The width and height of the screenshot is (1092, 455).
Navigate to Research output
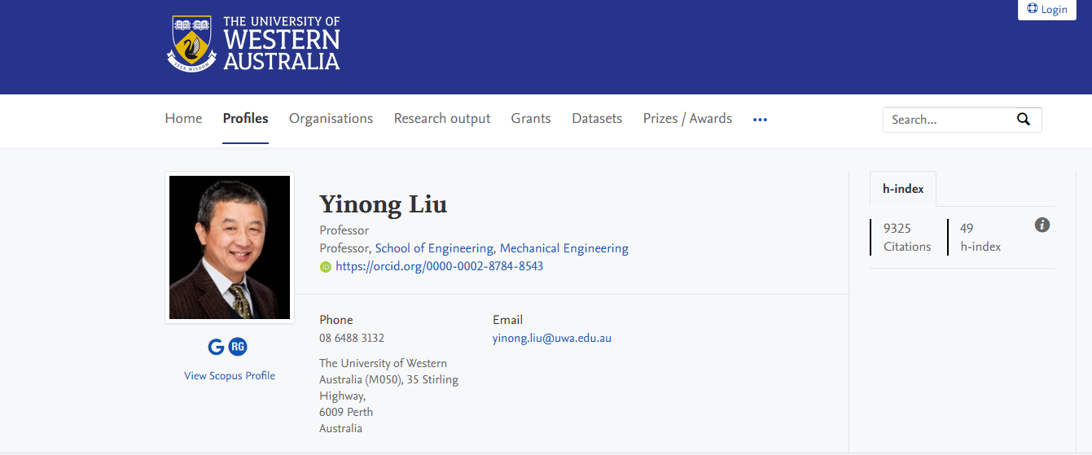[442, 119]
